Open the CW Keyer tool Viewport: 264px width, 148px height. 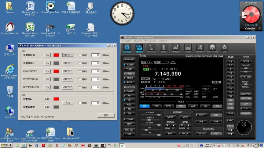176,48
